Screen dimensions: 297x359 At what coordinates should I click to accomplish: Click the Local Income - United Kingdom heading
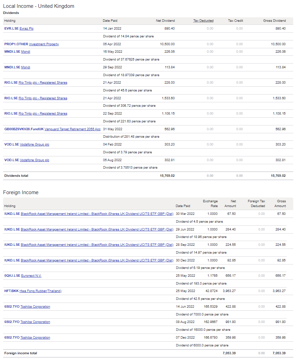38,6
